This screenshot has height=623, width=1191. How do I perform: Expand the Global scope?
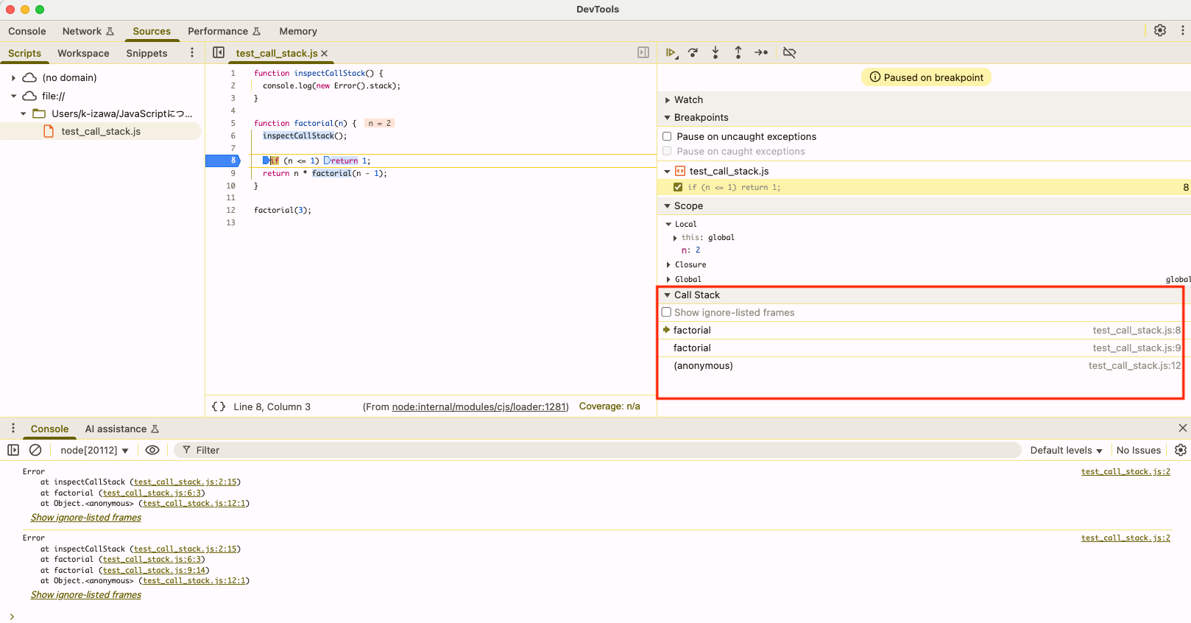pyautogui.click(x=668, y=279)
